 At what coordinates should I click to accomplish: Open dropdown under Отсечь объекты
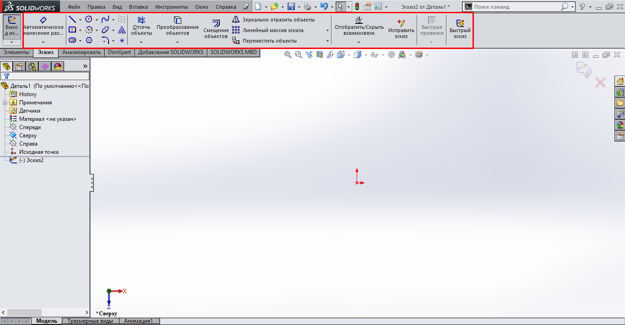[141, 42]
